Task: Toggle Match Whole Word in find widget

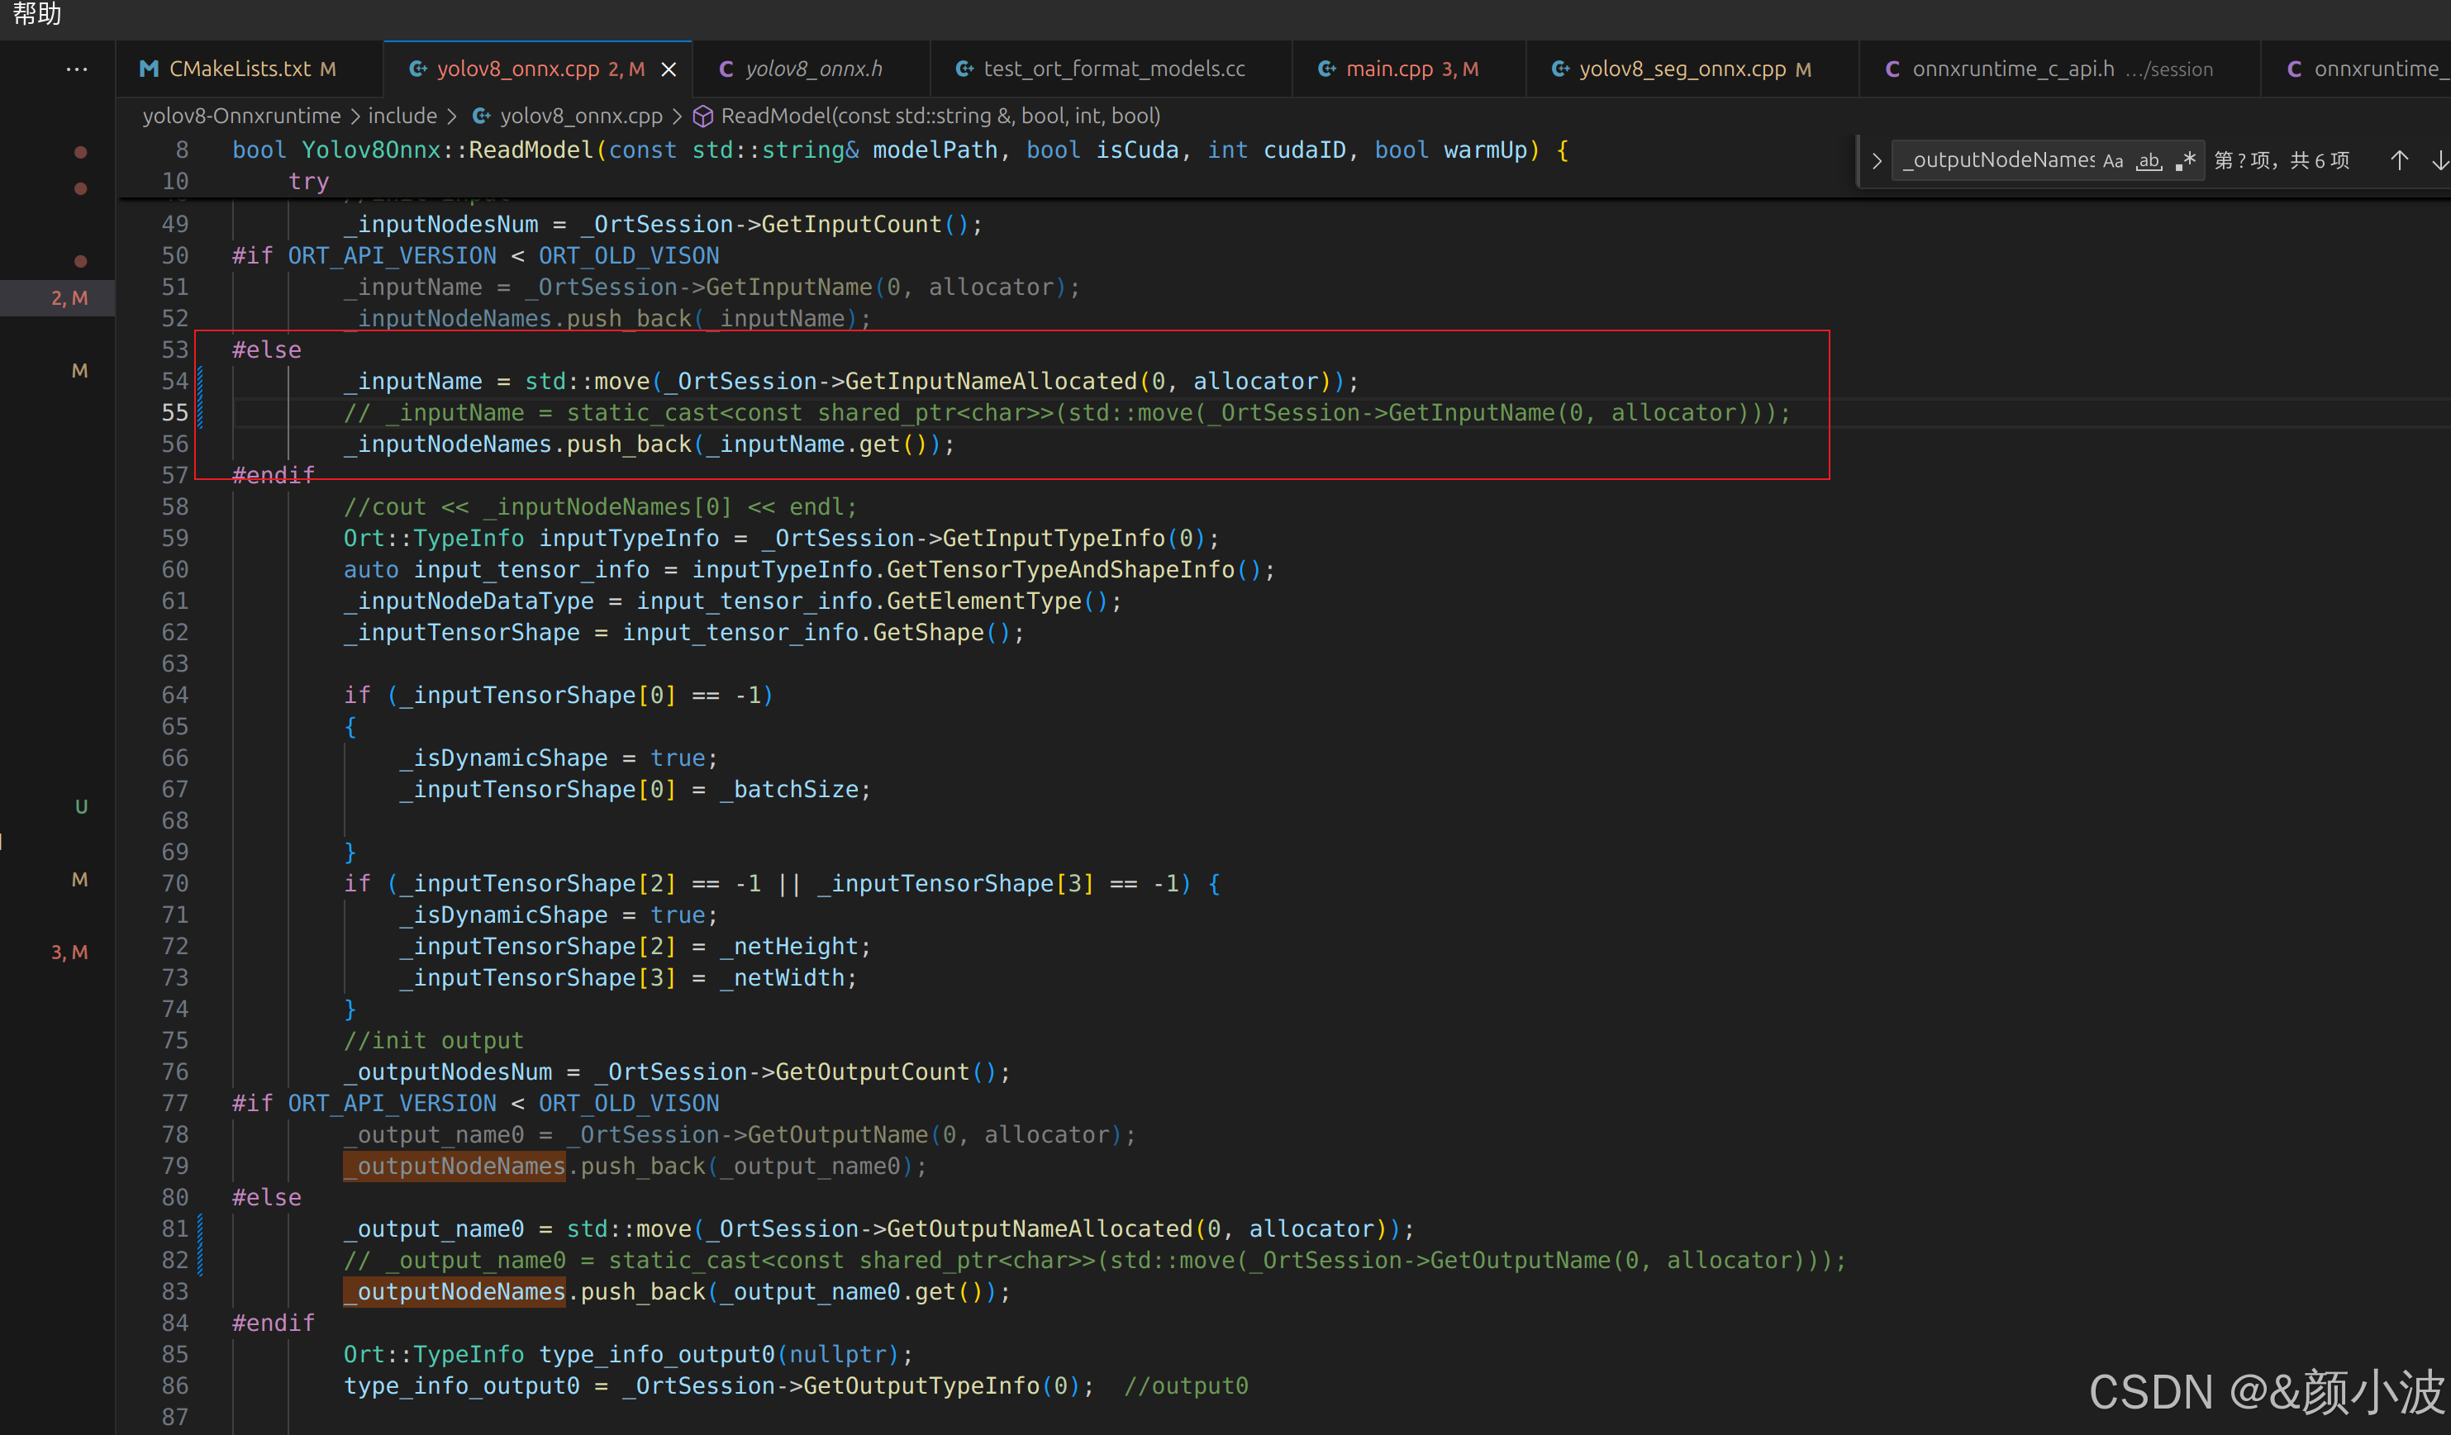Action: pyautogui.click(x=2149, y=160)
